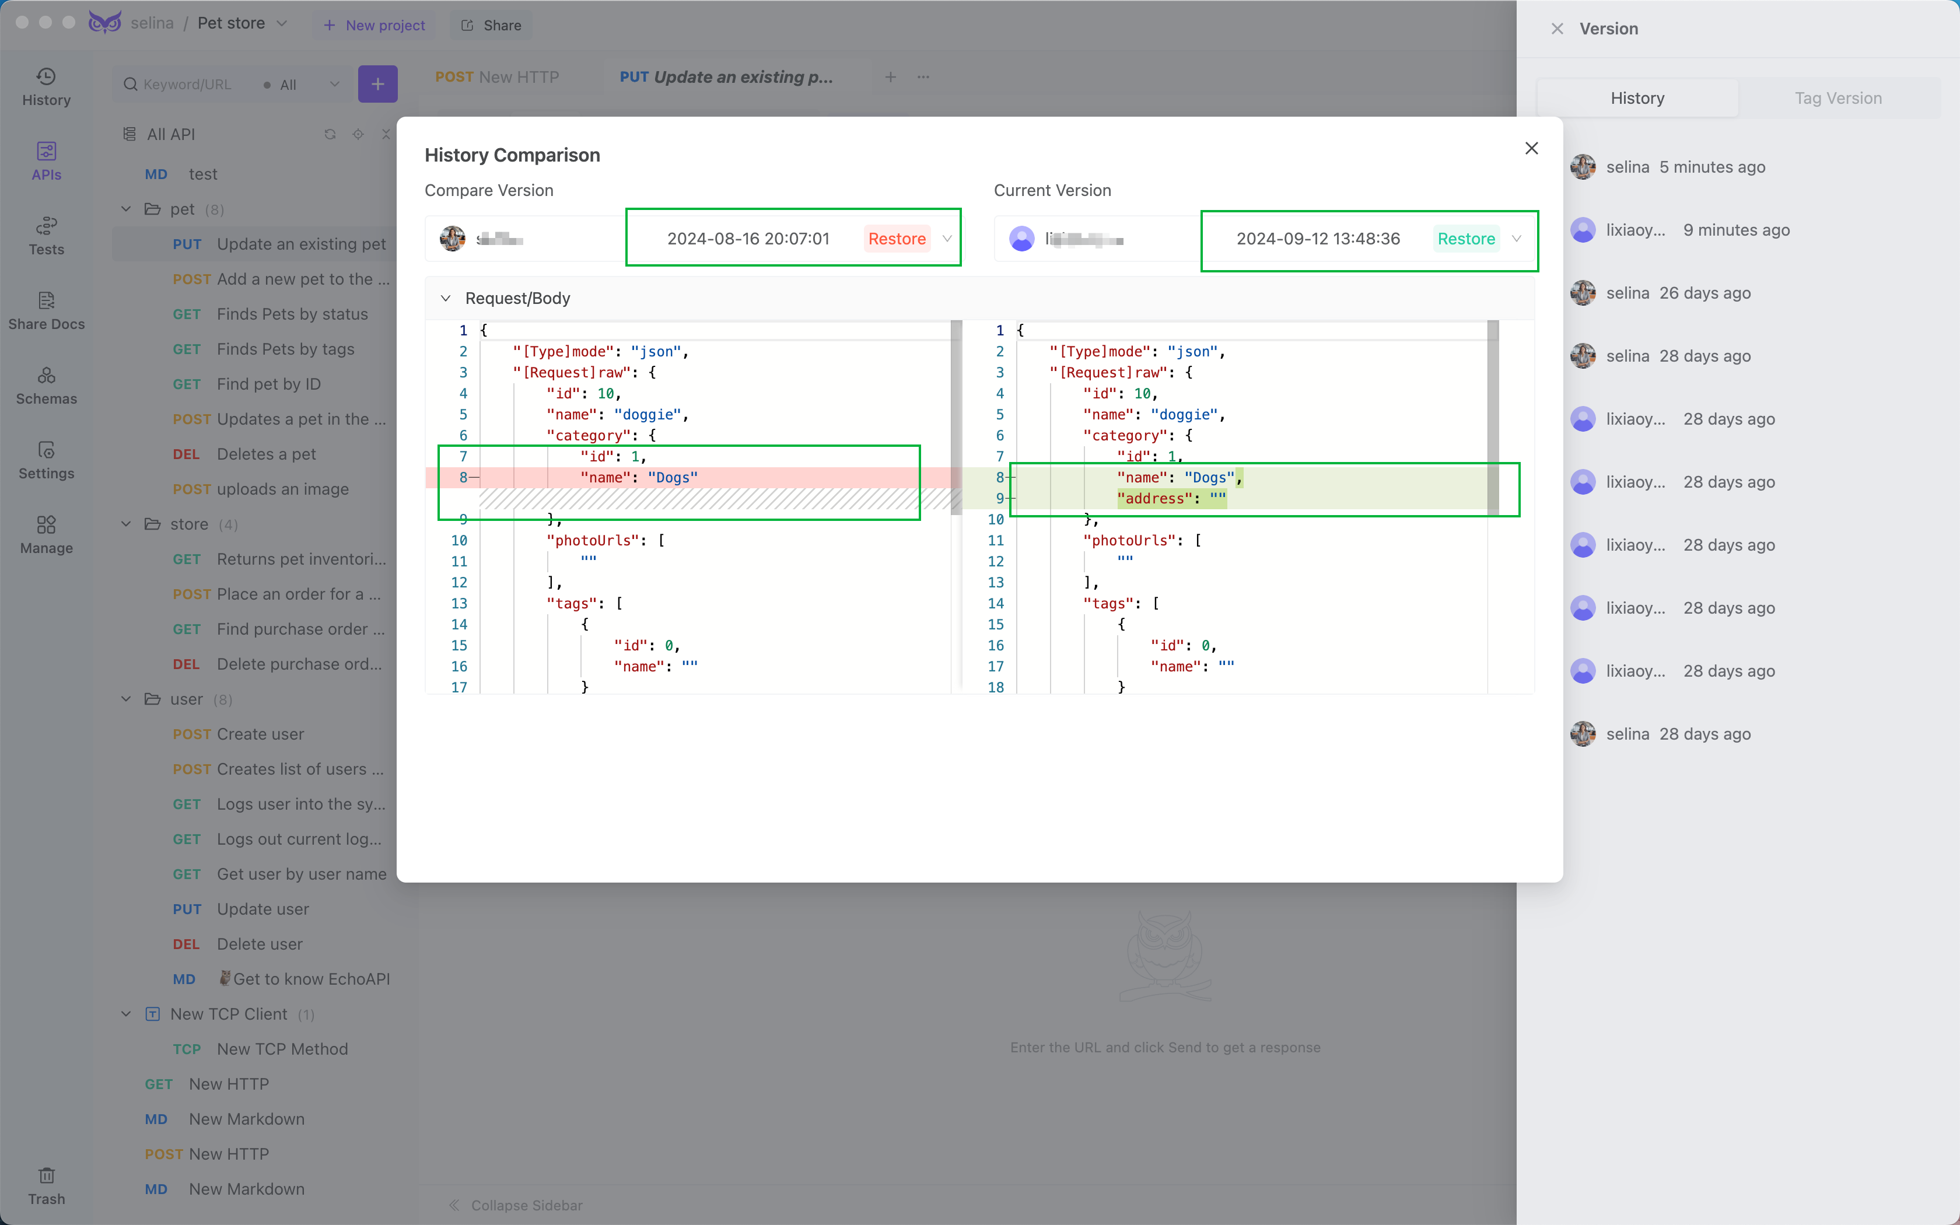Image resolution: width=1960 pixels, height=1225 pixels.
Task: Collapse the New TCP Client group
Action: (x=127, y=1014)
